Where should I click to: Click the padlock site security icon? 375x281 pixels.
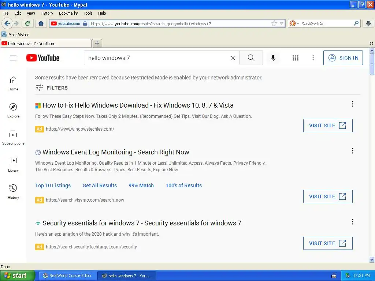click(x=85, y=23)
